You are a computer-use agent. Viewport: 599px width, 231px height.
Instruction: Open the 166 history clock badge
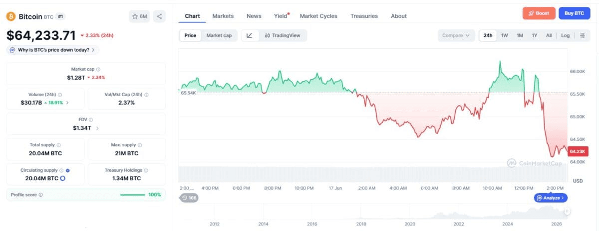pyautogui.click(x=189, y=198)
